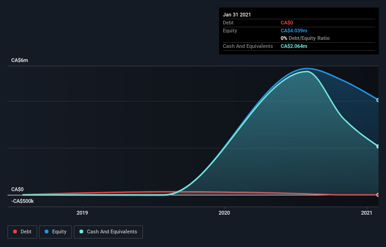The image size is (386, 247).
Task: Click the red CA$0 debt value
Action: tap(287, 23)
